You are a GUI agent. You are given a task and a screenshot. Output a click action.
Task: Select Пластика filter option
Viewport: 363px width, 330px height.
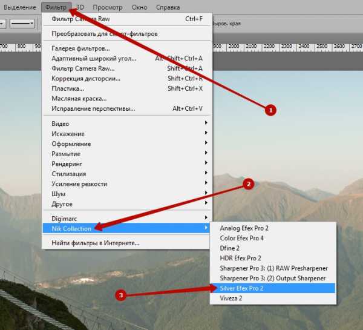[x=68, y=88]
